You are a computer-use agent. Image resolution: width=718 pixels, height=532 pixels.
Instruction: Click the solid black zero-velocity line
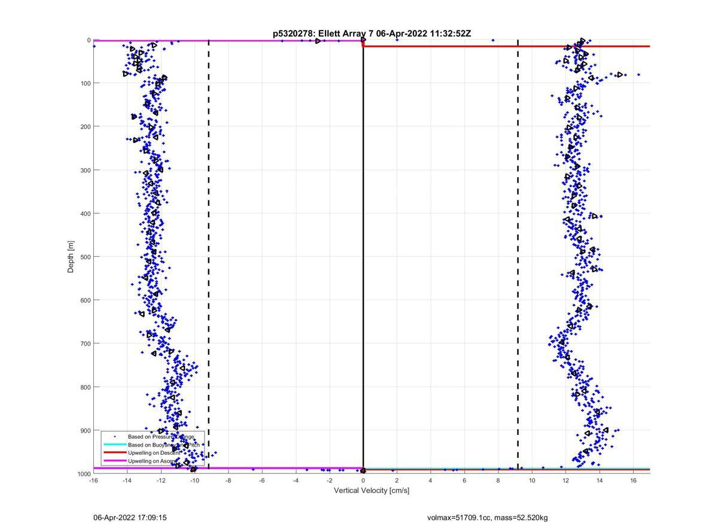(363, 257)
